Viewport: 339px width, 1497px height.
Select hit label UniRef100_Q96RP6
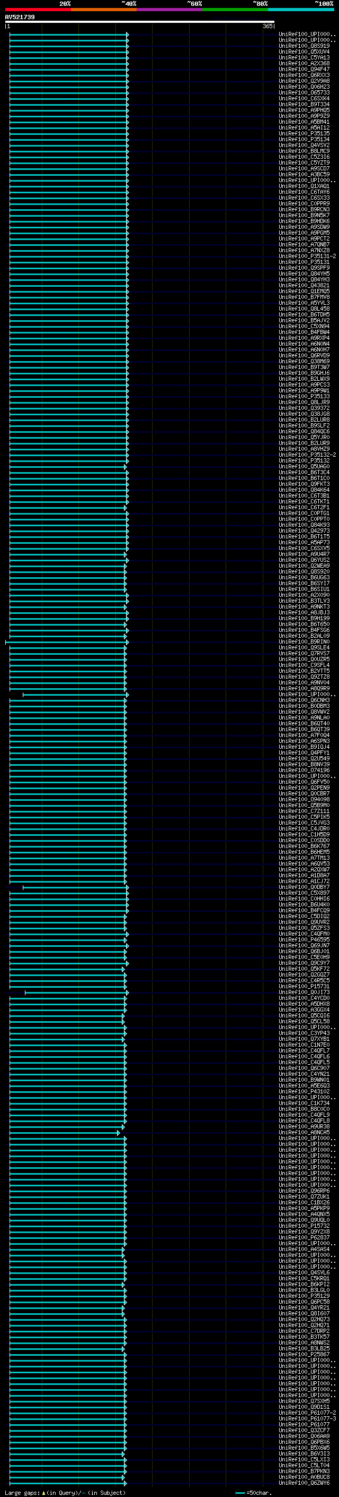point(304,1191)
